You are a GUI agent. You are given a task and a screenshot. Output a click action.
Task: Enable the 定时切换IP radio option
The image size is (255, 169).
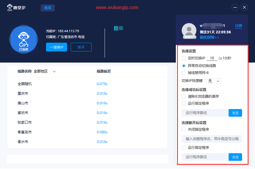click(x=184, y=58)
